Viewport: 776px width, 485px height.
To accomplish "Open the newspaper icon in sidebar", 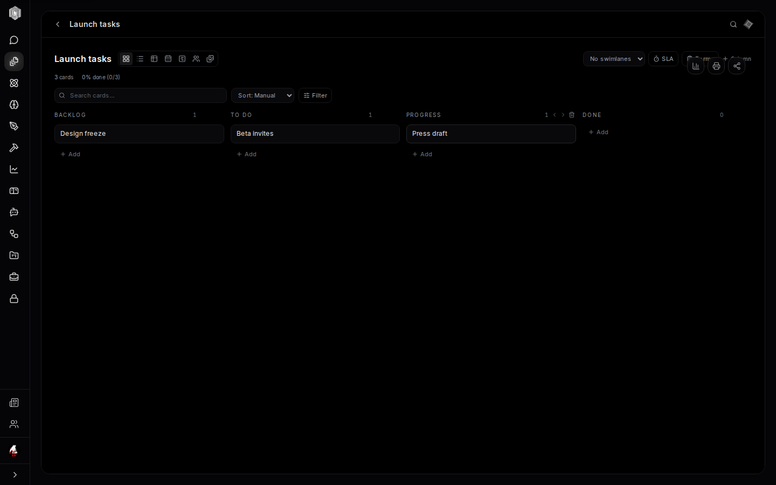I will click(x=14, y=403).
